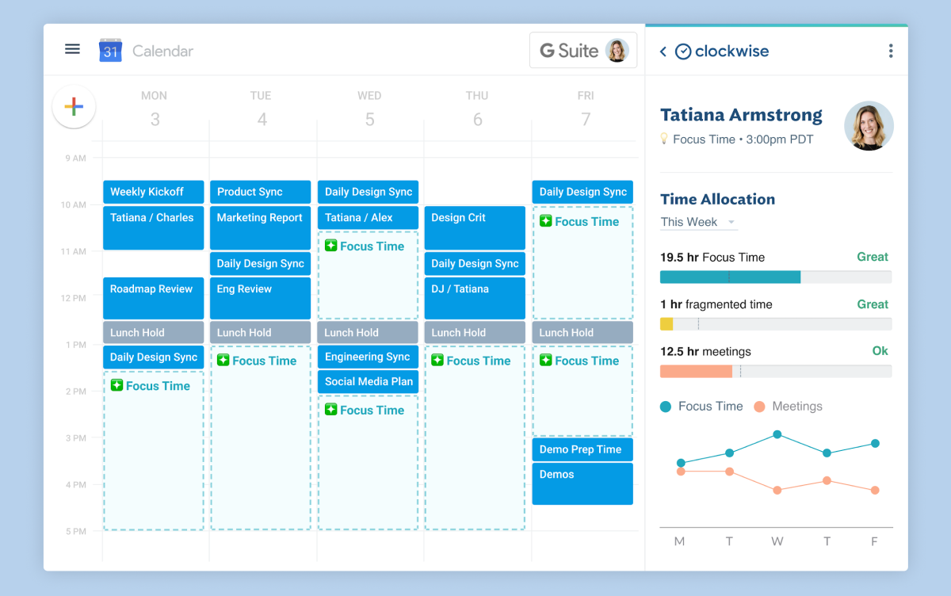Click the orange meetings progress bar

tap(696, 372)
